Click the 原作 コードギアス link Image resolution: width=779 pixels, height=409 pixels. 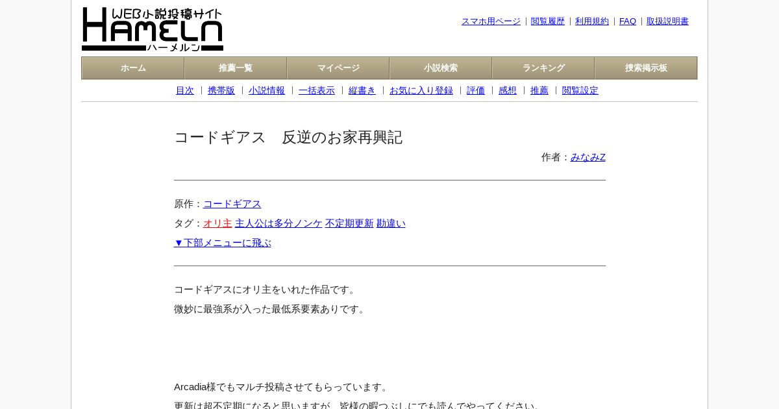pos(232,204)
